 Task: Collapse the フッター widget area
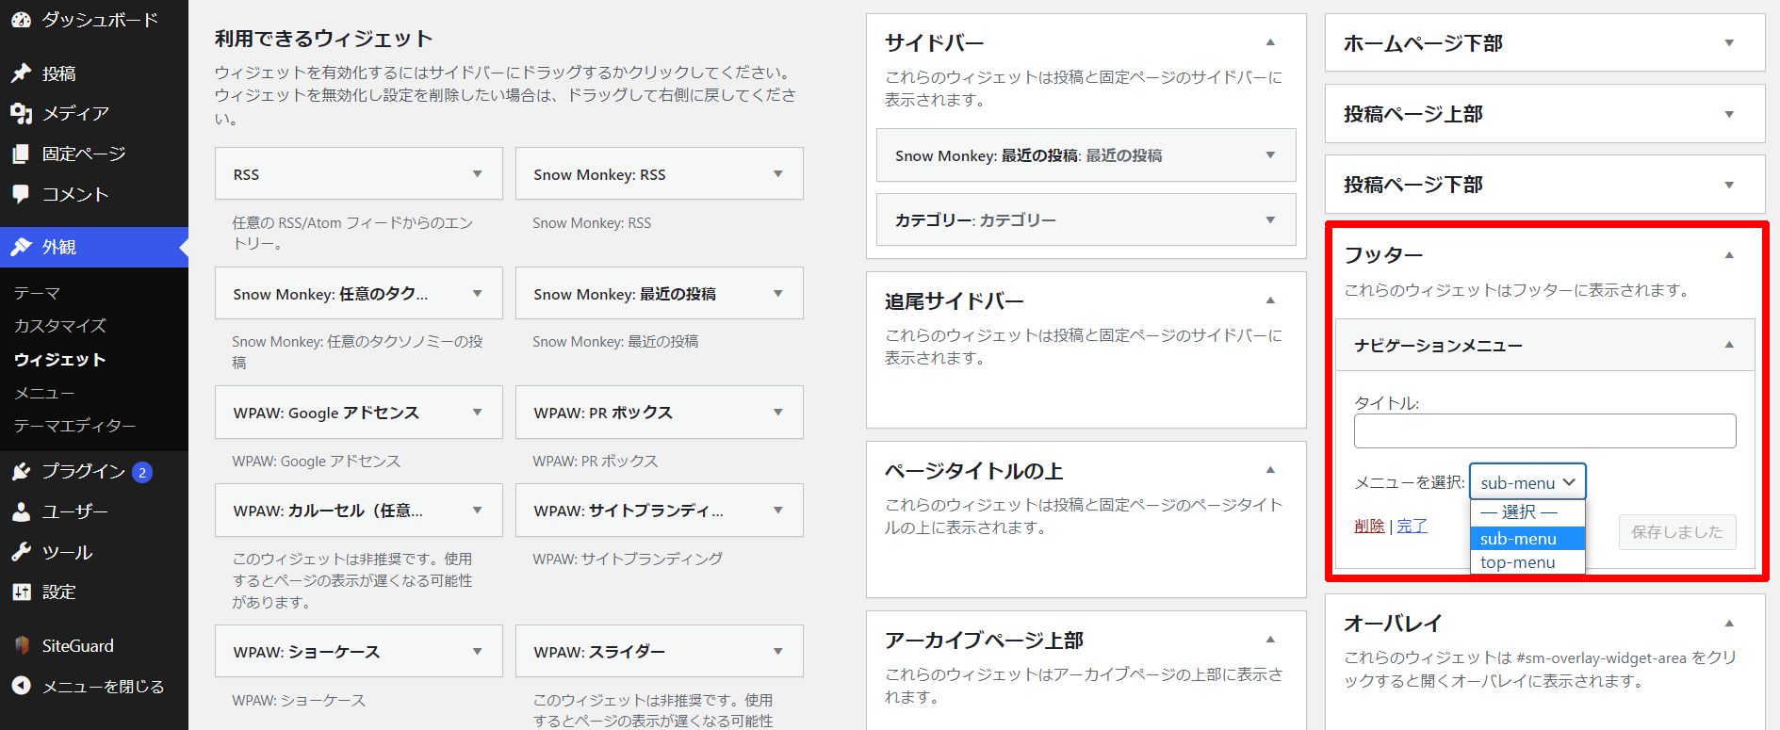1729,255
